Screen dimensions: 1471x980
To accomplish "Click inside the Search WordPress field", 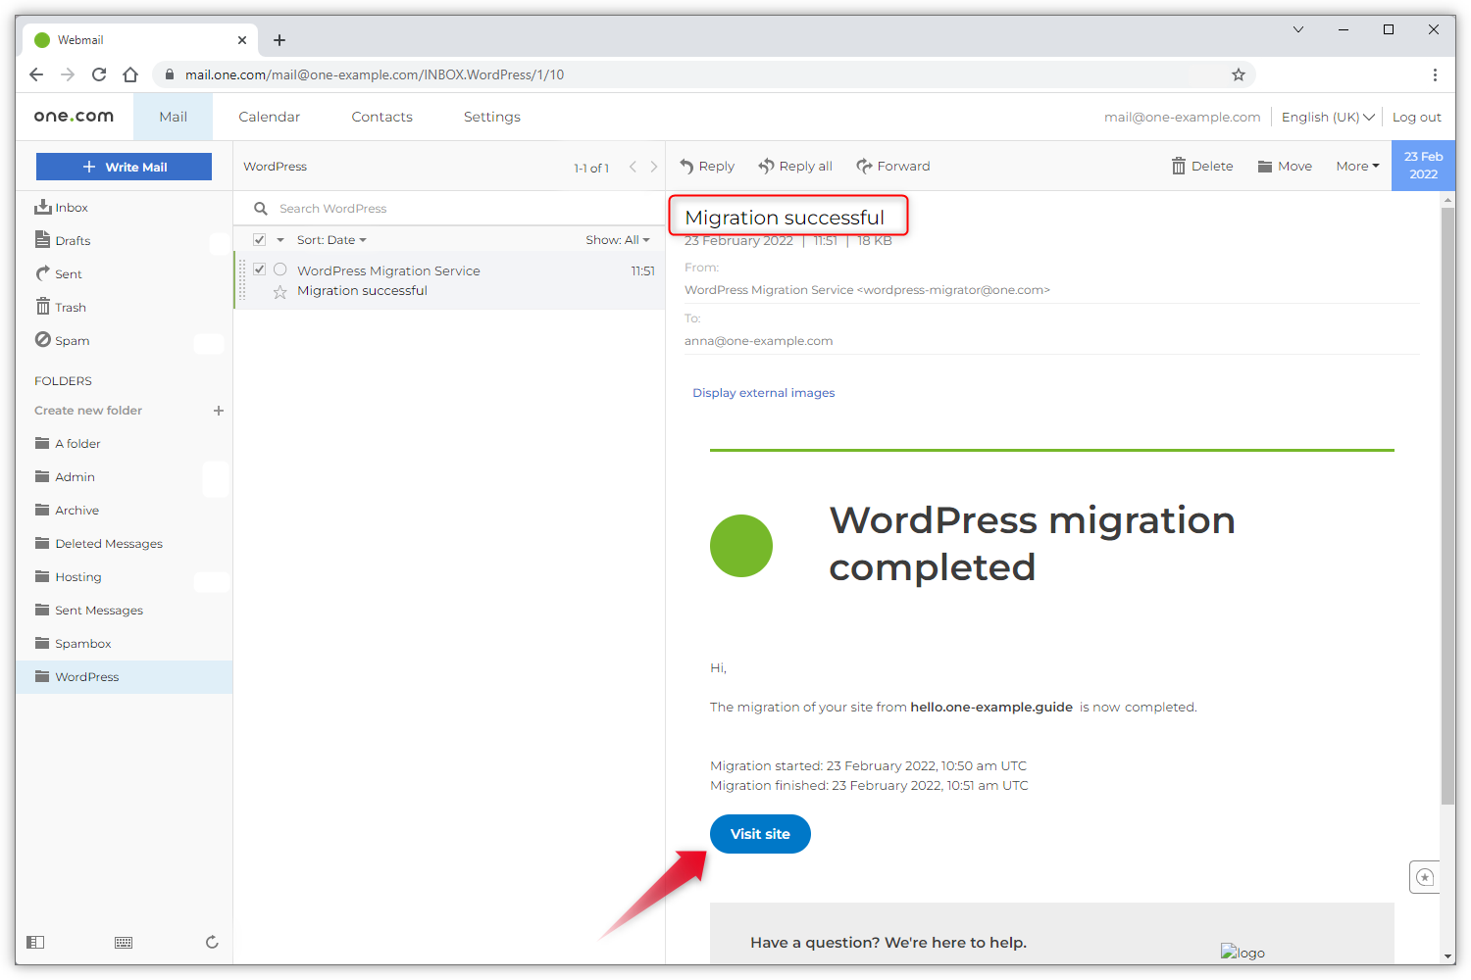I will [392, 208].
